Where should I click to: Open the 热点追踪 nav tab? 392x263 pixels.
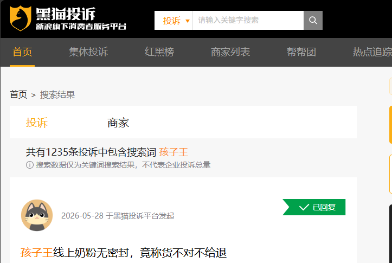click(372, 52)
